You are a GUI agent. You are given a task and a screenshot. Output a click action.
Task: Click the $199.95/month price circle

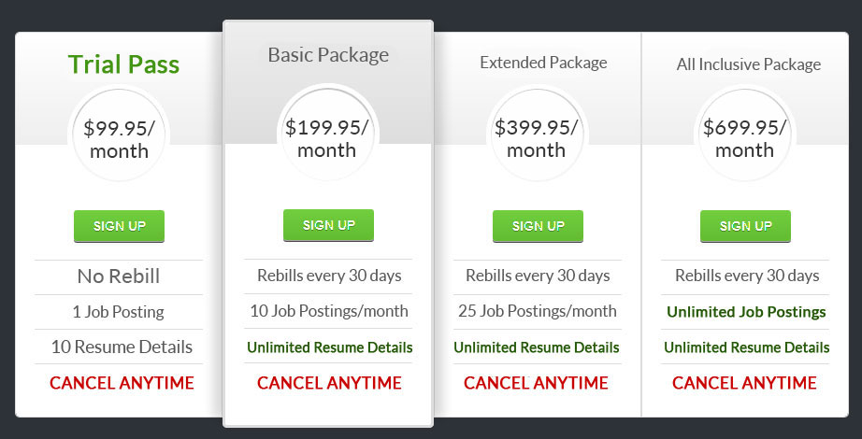coord(327,138)
